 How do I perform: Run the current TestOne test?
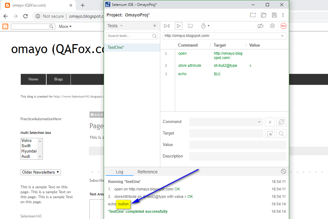(178, 26)
